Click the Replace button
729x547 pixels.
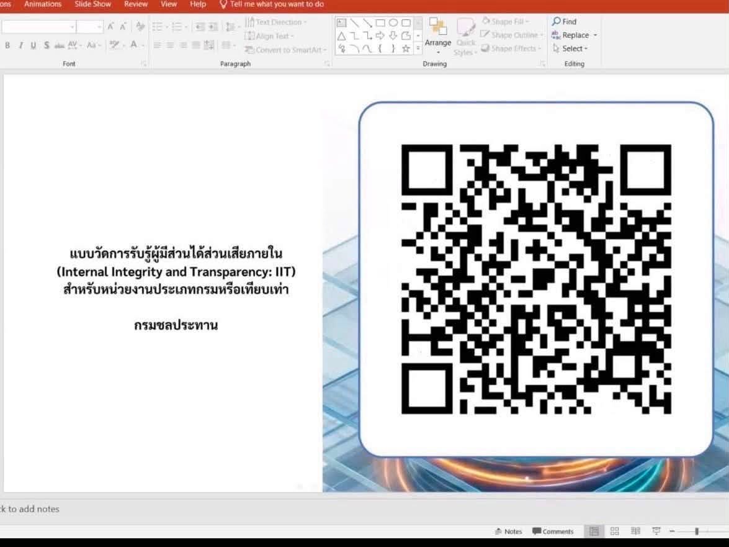point(574,35)
